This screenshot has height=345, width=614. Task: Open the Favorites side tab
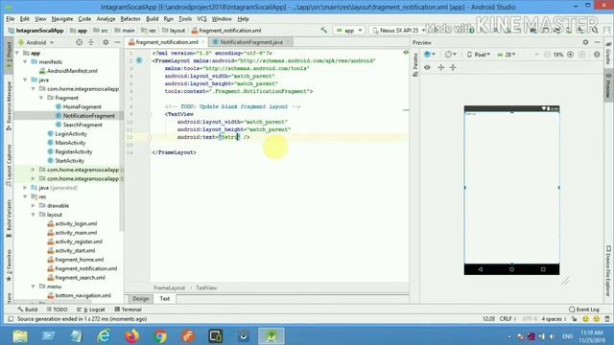tap(9, 265)
